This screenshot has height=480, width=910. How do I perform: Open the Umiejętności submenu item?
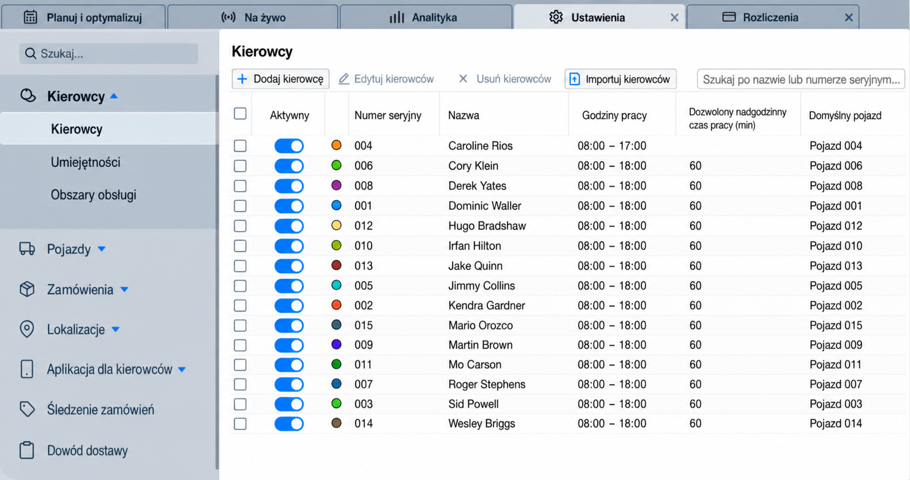(x=85, y=162)
